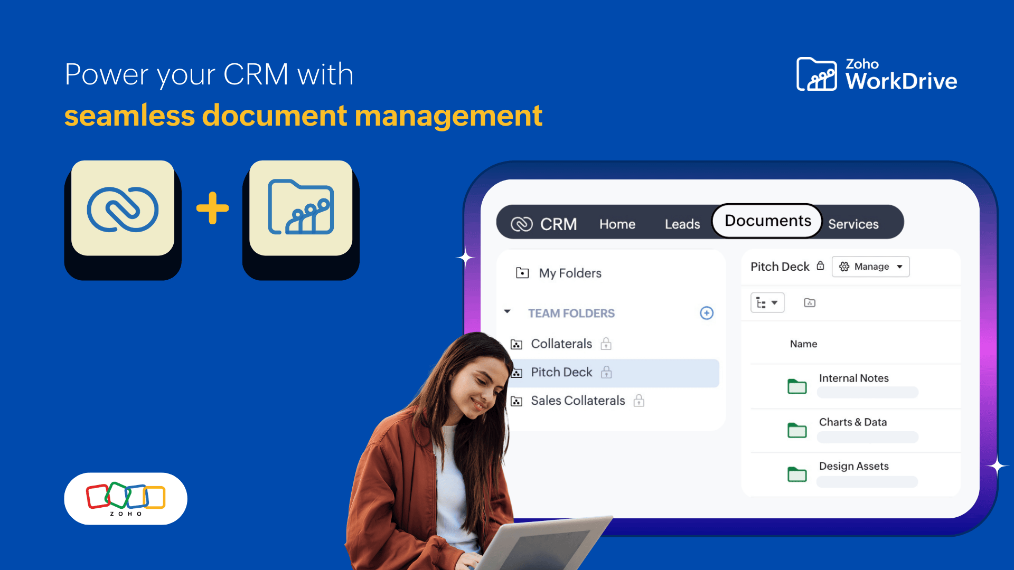Open the Design Assets folder
1014x570 pixels.
[x=853, y=466]
